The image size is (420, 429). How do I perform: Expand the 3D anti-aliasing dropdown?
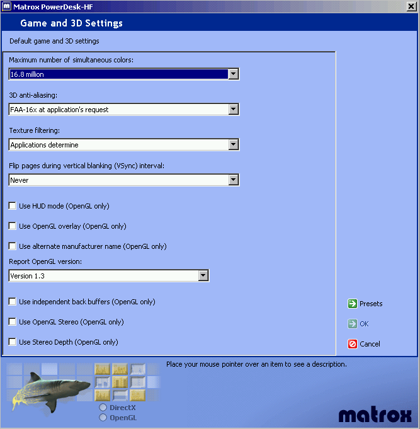pyautogui.click(x=234, y=110)
